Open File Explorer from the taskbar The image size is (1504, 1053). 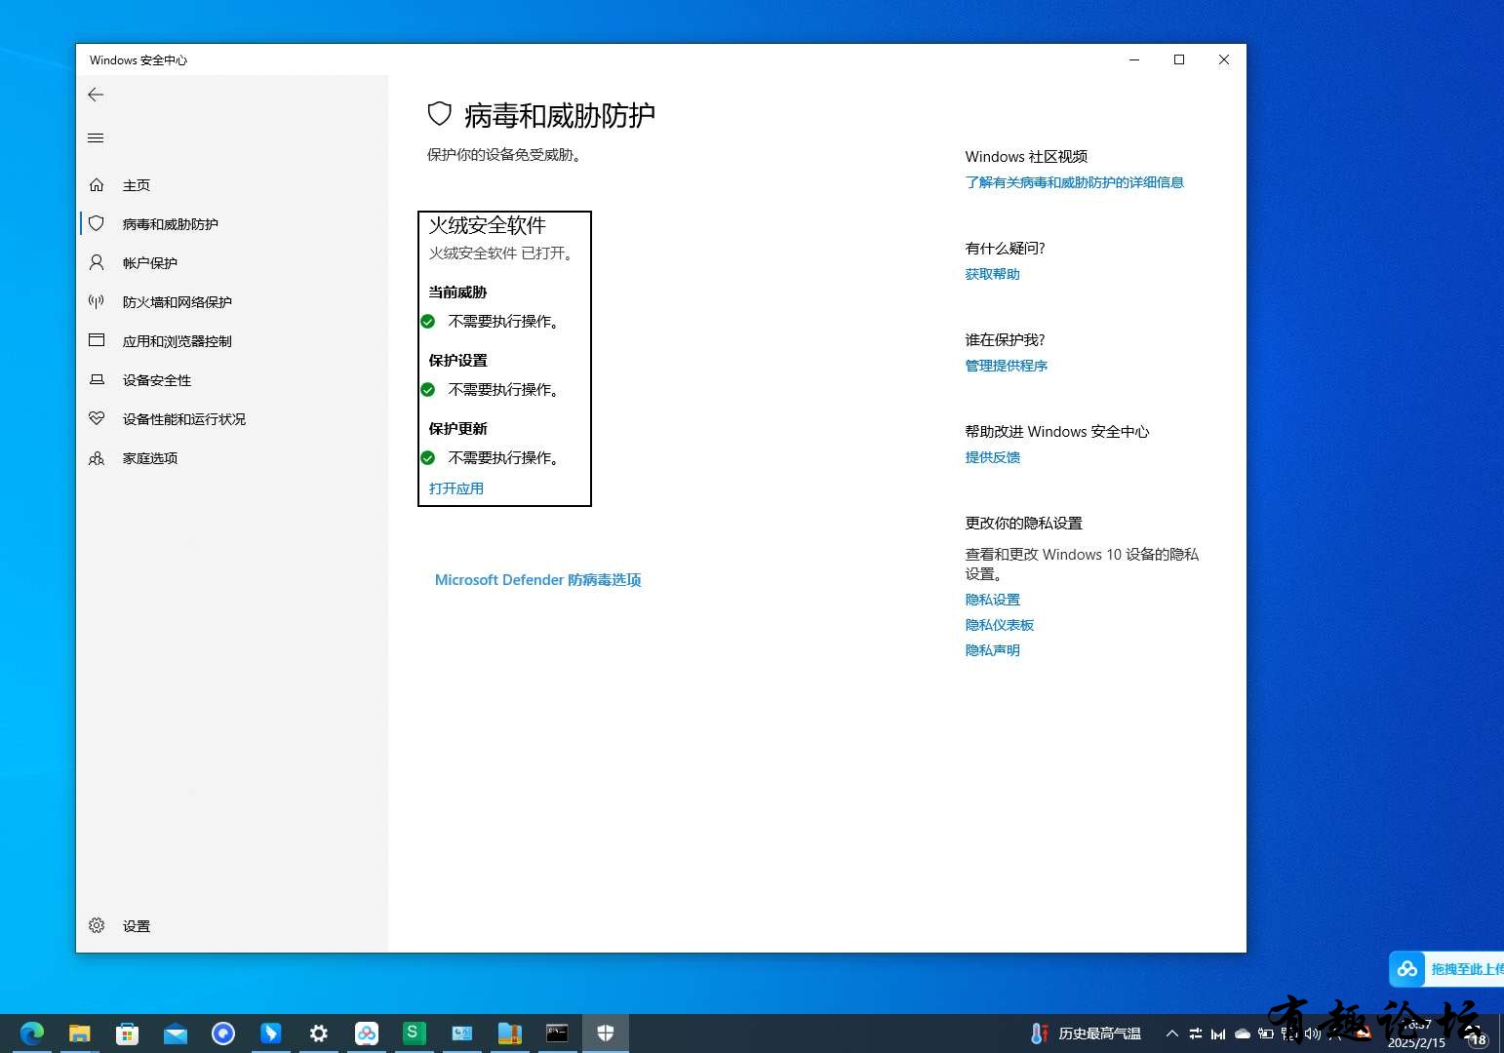(80, 1033)
